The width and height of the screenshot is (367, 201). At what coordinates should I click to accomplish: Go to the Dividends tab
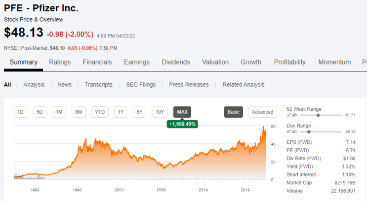click(176, 62)
